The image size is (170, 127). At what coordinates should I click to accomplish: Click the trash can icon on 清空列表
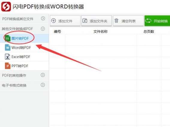(x=116, y=21)
